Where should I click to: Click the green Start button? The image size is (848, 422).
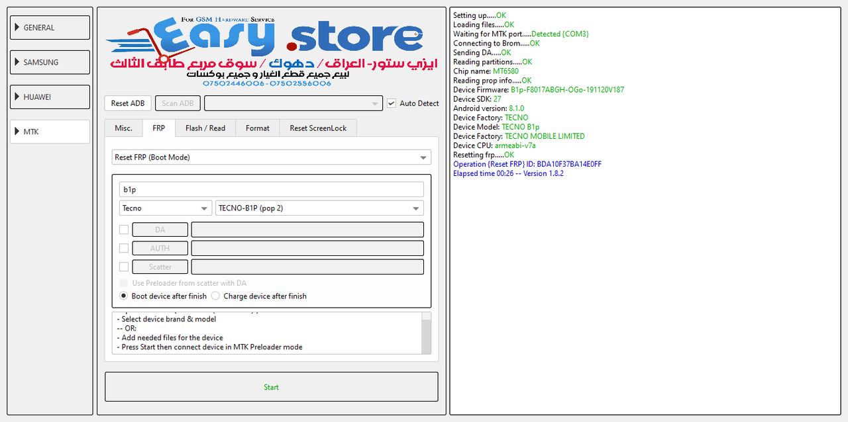coord(272,387)
